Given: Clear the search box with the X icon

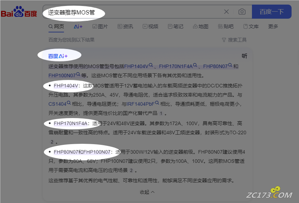Looking at the screenshot, I should (x=226, y=12).
